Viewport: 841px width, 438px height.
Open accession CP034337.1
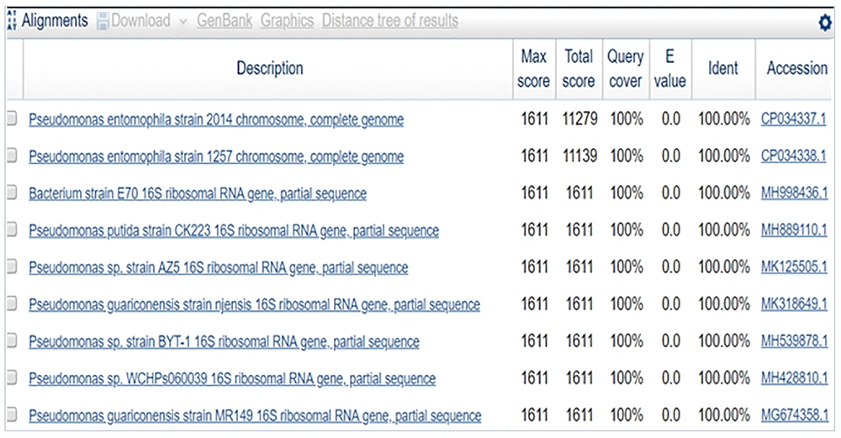click(x=793, y=120)
